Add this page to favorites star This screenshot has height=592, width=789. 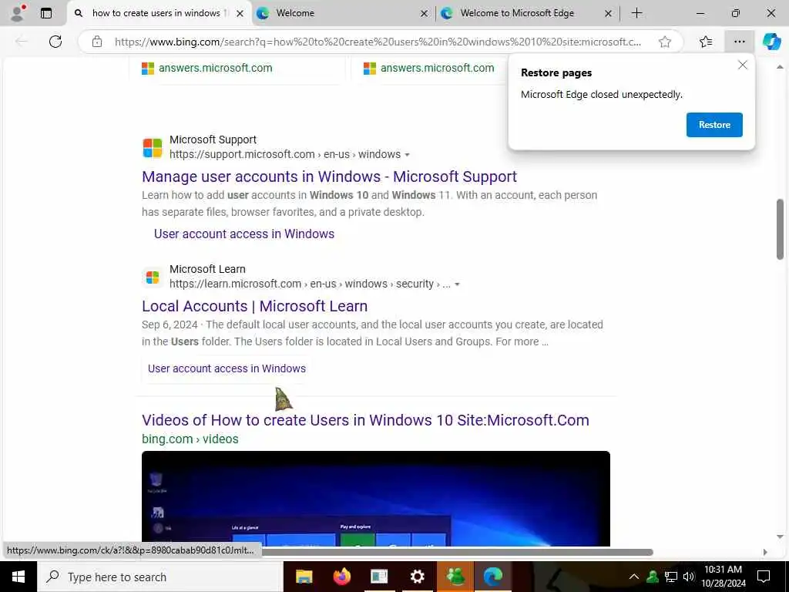[665, 42]
